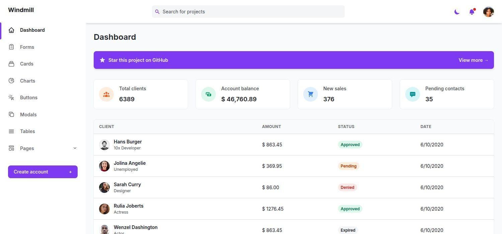Click the Expired status badge
The height and width of the screenshot is (234, 502).
click(x=348, y=230)
